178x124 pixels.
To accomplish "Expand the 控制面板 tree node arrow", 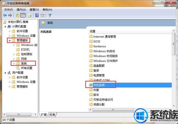I will tap(14, 54).
